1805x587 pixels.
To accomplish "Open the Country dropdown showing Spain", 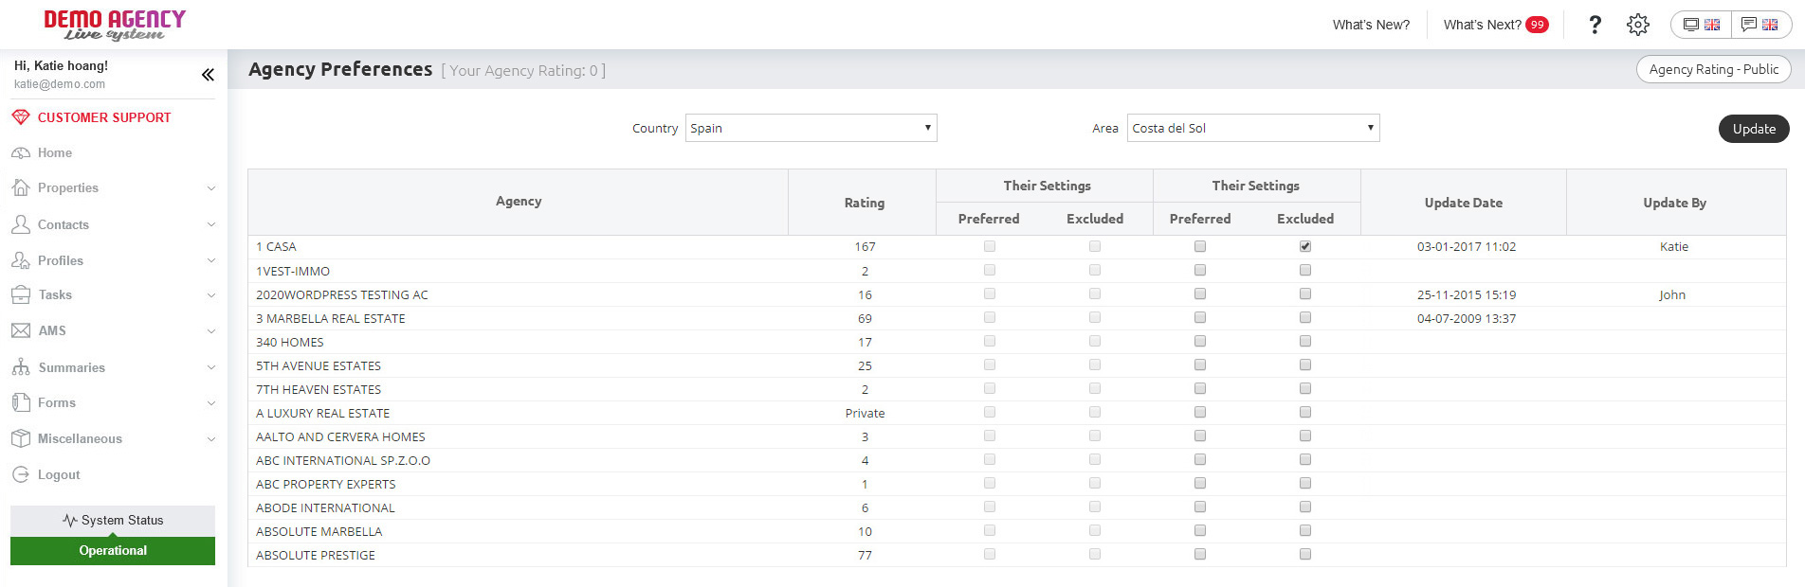I will 811,128.
